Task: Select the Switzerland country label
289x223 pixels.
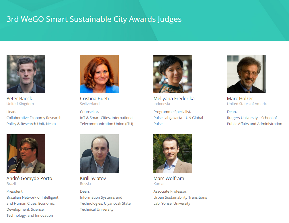Action: tap(89, 104)
